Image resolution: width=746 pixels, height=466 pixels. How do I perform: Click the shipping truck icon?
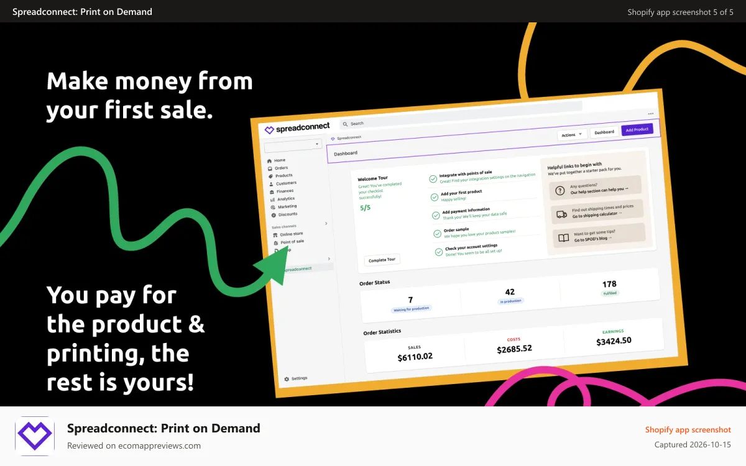pos(561,214)
